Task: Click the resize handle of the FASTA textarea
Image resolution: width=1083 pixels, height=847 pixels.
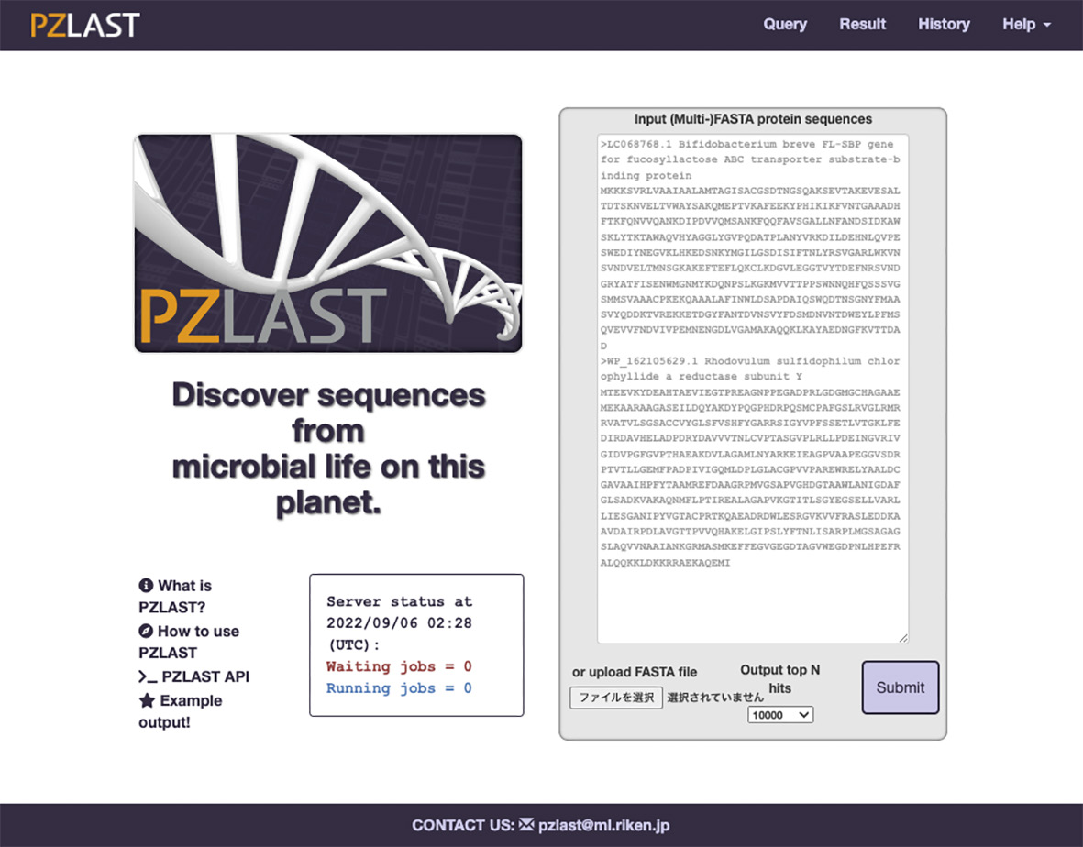Action: pyautogui.click(x=902, y=637)
